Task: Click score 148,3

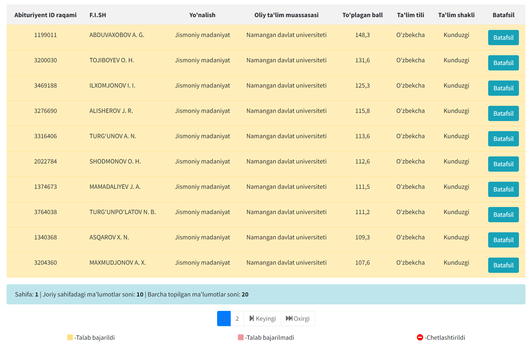Action: [362, 35]
